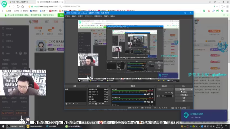Screen dimensions: 230x129
Task: Toggle lock on 文本 (GDI+) 3 source
Action: click(107, 92)
